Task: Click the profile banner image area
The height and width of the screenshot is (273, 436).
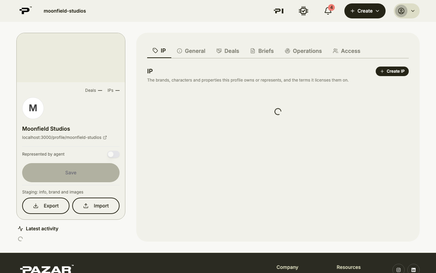Action: (x=71, y=58)
